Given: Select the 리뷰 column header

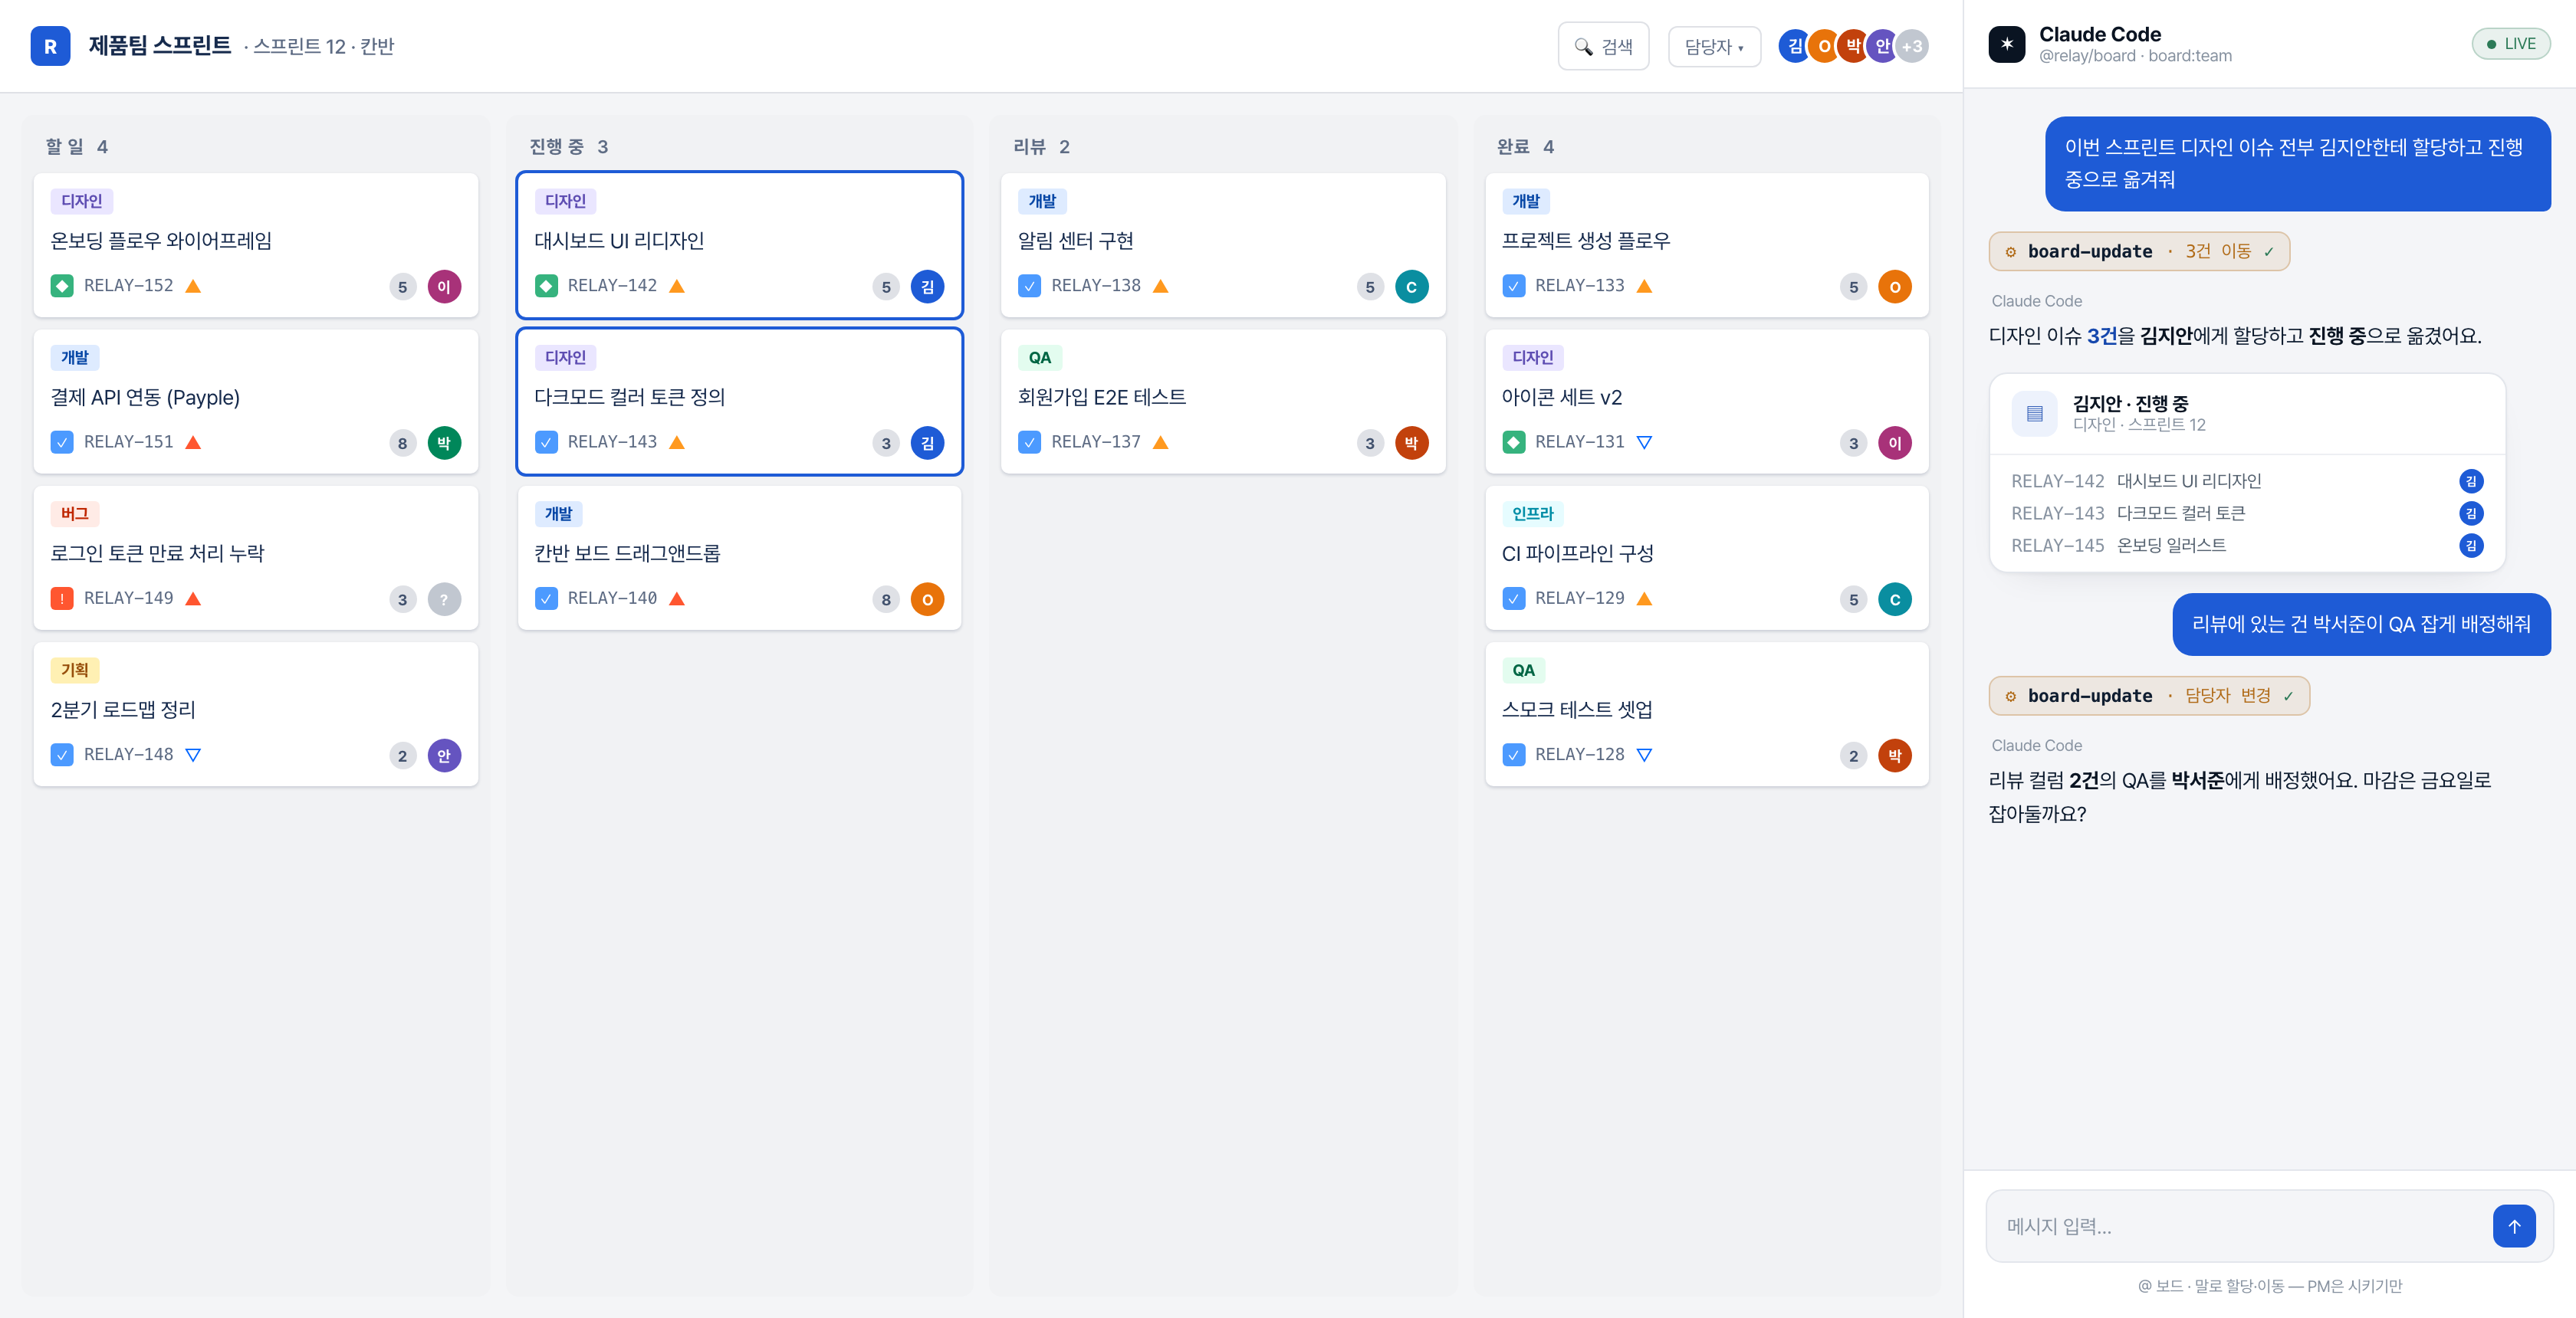Looking at the screenshot, I should click(x=1040, y=147).
